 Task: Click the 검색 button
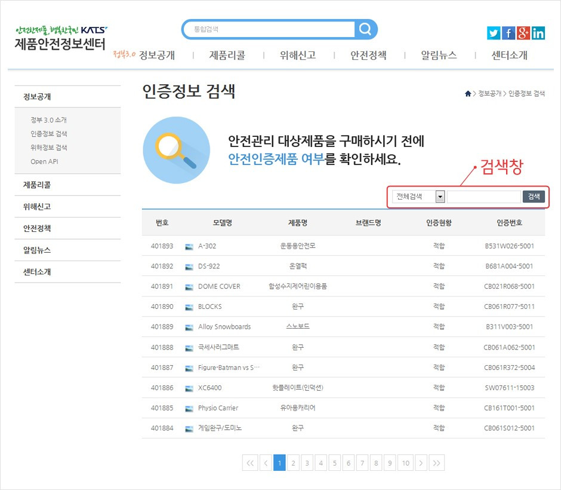pos(534,196)
